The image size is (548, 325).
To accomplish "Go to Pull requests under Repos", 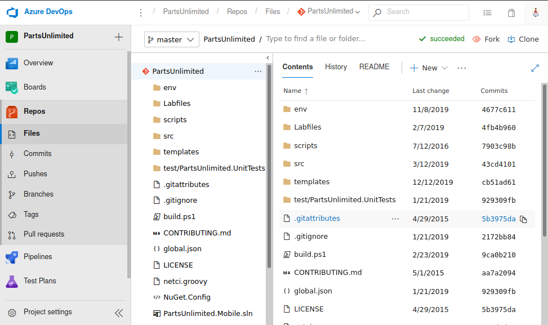I will pyautogui.click(x=44, y=234).
